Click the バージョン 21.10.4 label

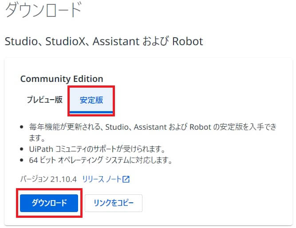[x=48, y=179]
